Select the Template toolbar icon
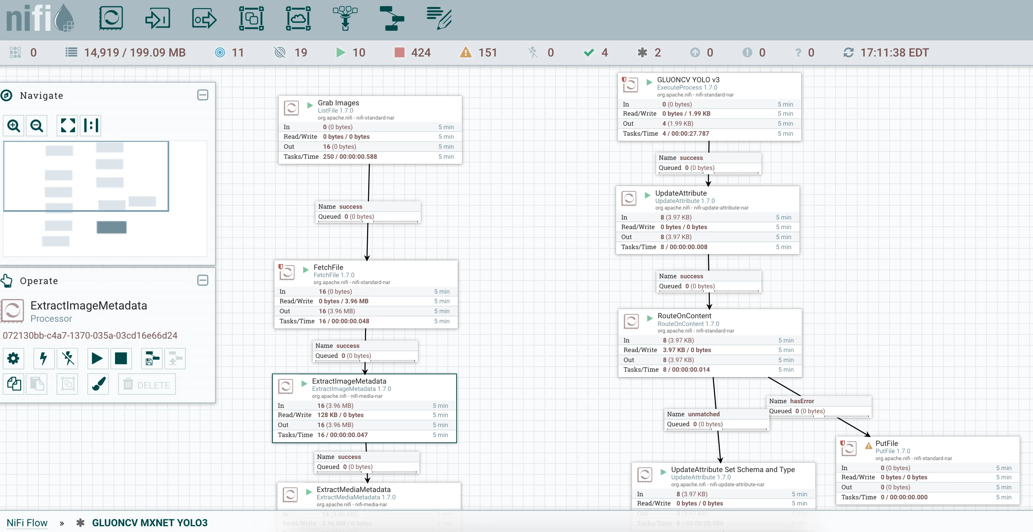 [x=392, y=18]
